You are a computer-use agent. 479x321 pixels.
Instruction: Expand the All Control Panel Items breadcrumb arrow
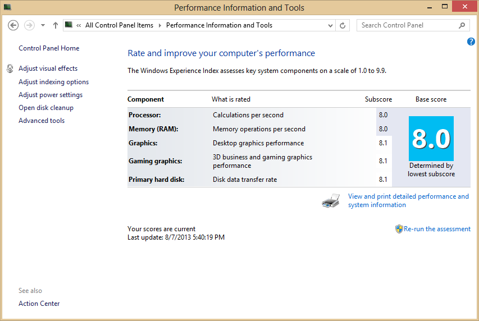coord(159,25)
